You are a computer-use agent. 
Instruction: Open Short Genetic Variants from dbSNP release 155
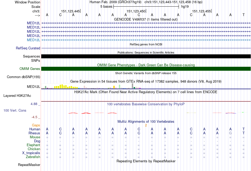pyautogui.click(x=146, y=73)
